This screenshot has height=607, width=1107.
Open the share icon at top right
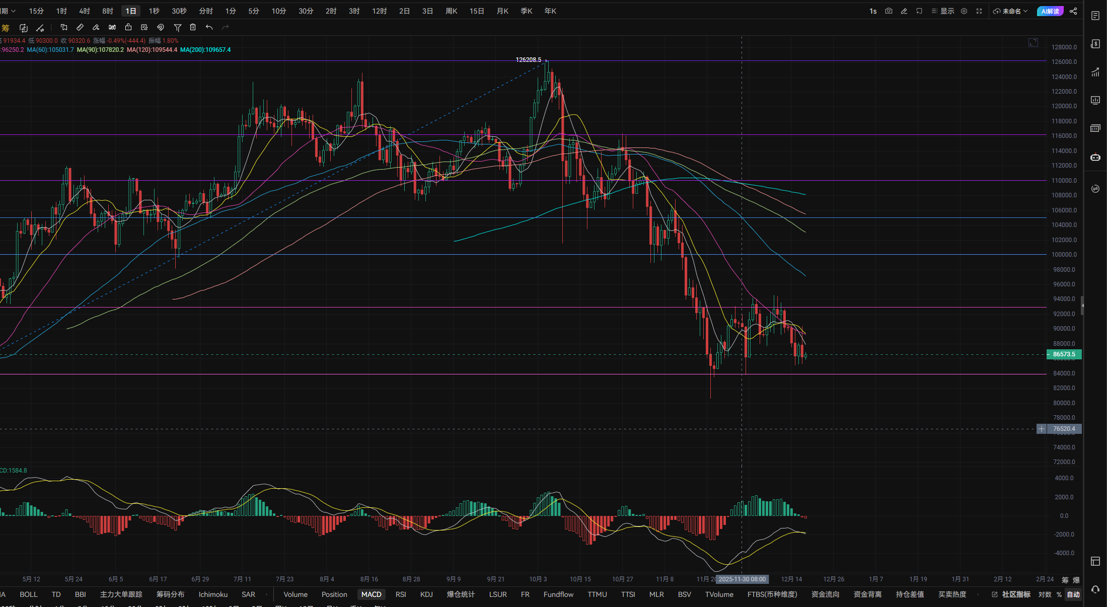pyautogui.click(x=1073, y=11)
